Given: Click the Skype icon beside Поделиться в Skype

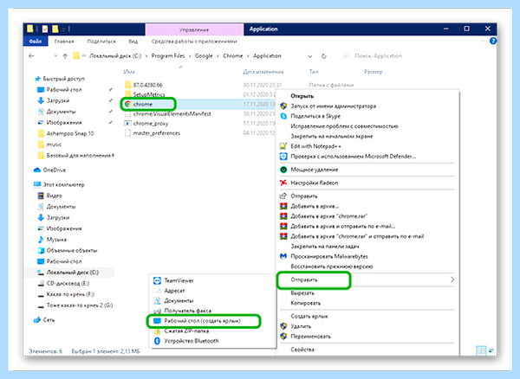Looking at the screenshot, I should click(x=283, y=116).
